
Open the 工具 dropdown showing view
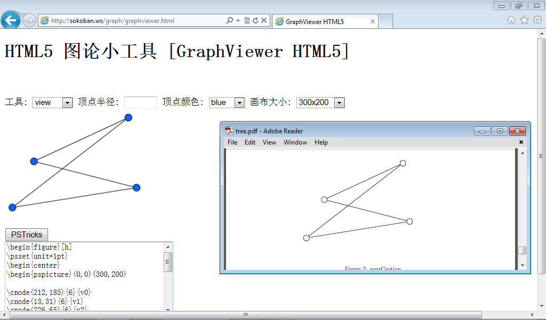click(52, 102)
